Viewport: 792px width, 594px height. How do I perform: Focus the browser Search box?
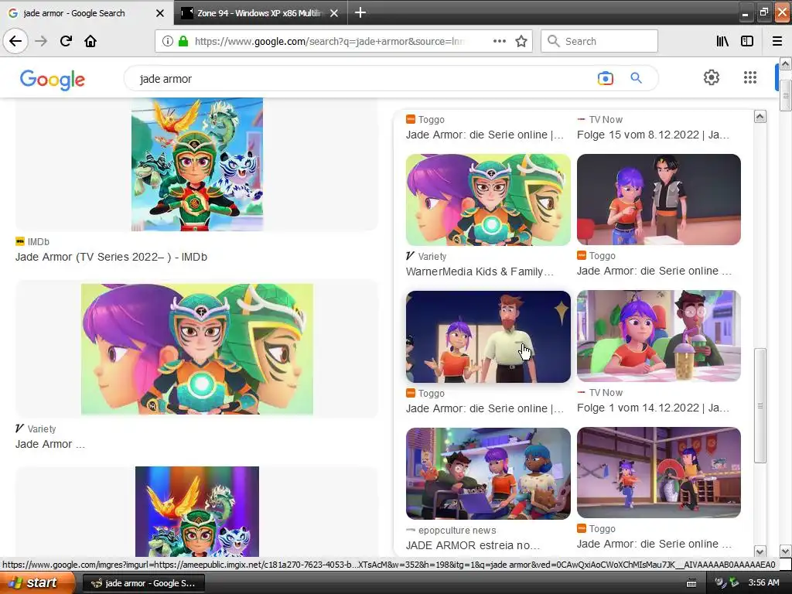tap(599, 41)
